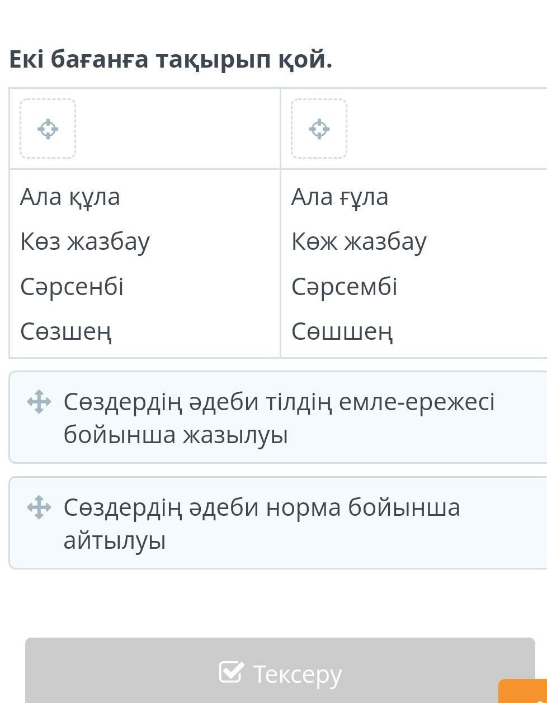Select the 'Сөздердің әдеби тілдің емле-ережесі бойынша жазылуы' option
The image size is (547, 703).
coord(279,417)
